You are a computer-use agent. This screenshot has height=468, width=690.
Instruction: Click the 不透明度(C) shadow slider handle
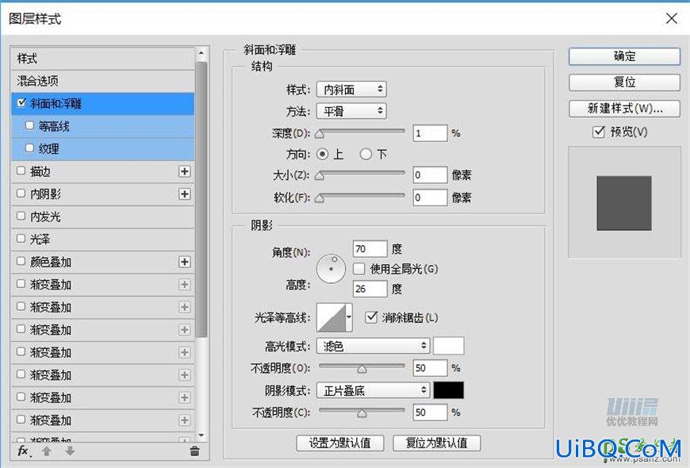pos(362,413)
